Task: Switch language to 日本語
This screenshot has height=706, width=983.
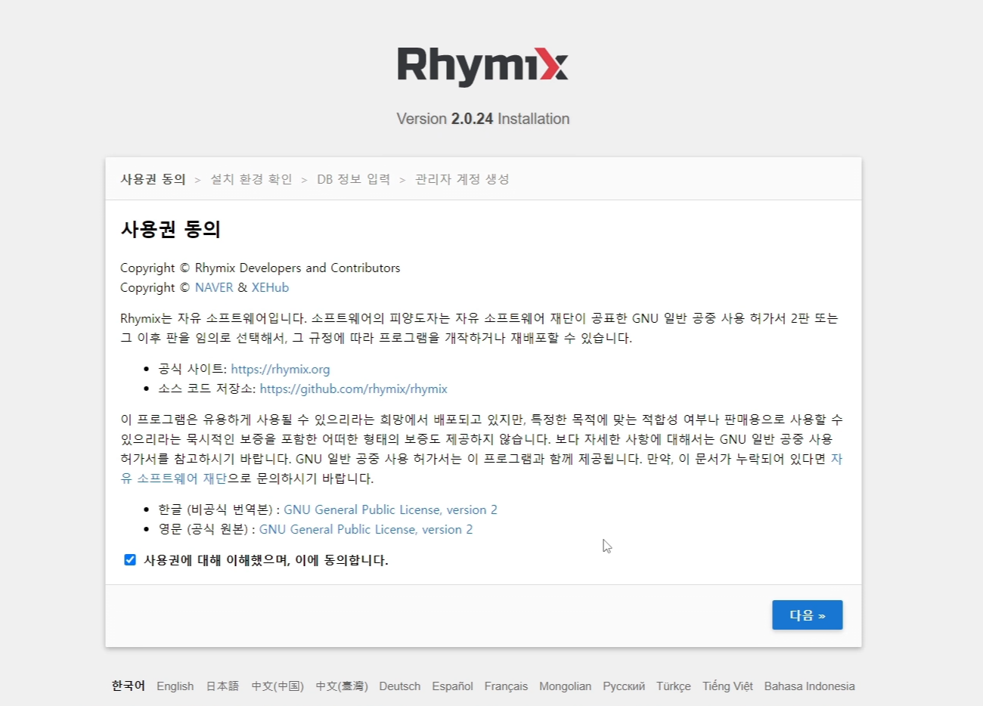Action: point(222,686)
